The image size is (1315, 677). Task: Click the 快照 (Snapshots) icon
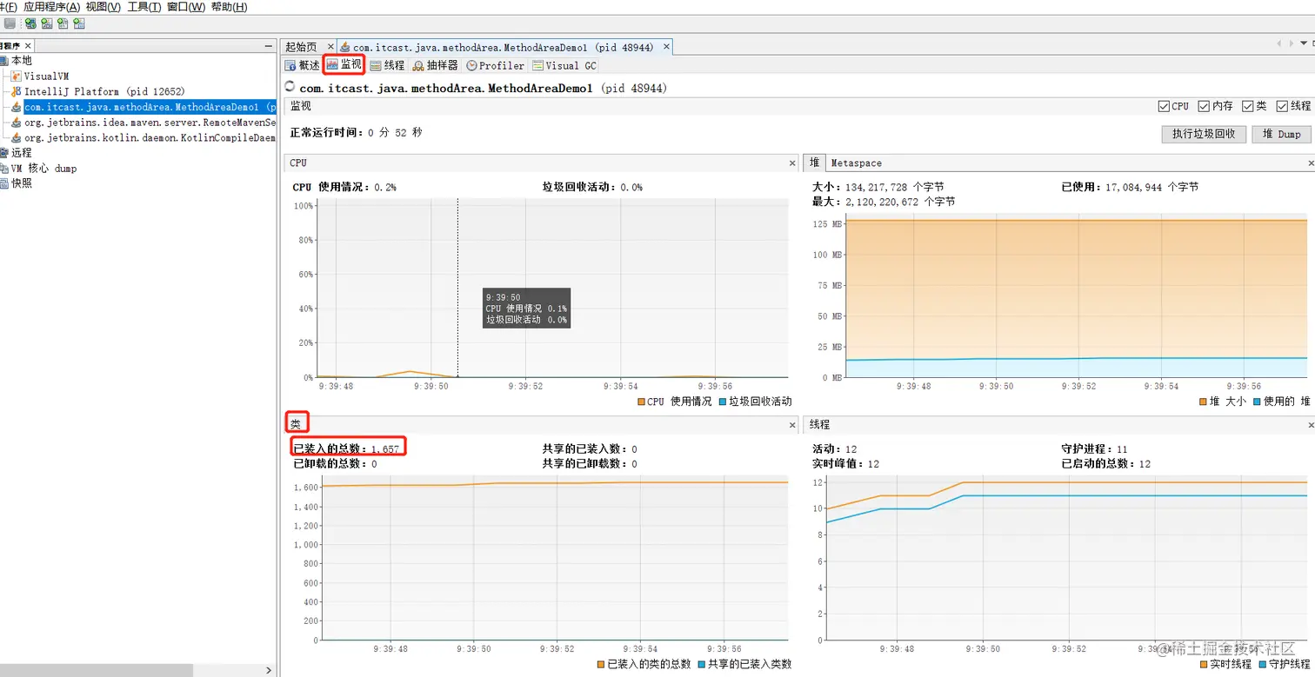(4, 183)
